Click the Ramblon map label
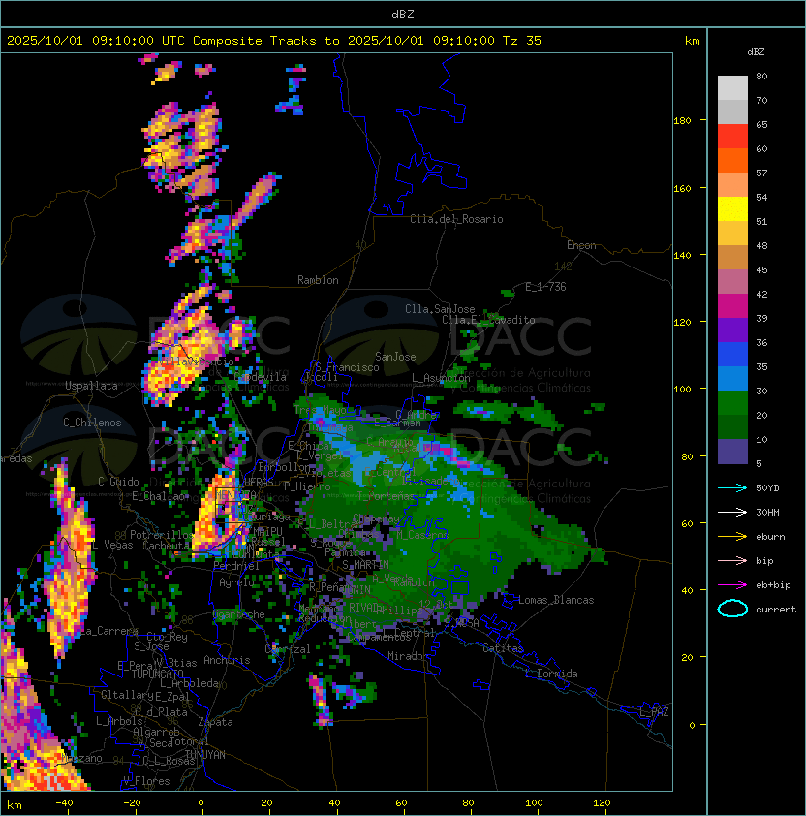806x816 pixels. [318, 280]
